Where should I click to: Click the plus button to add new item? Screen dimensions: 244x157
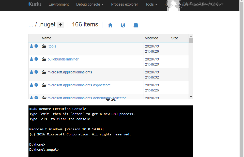(x=61, y=25)
